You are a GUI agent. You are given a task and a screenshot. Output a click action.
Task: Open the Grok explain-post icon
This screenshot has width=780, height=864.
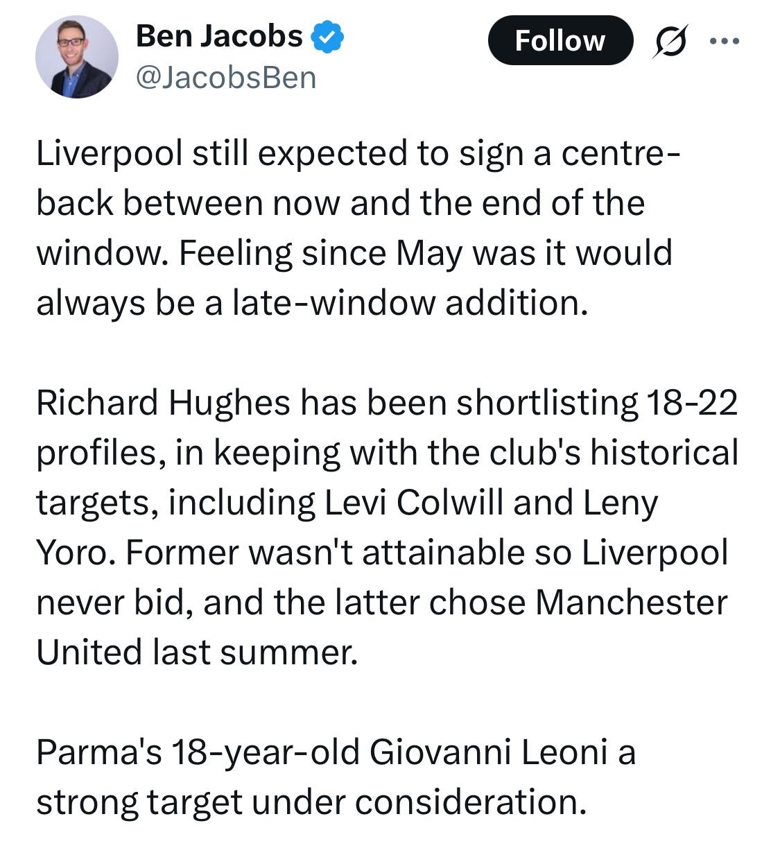pyautogui.click(x=671, y=41)
